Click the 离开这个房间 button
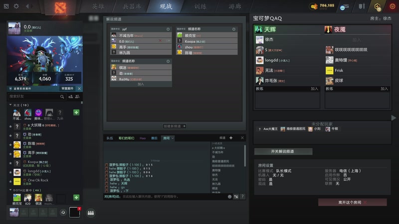This screenshot has height=224, width=399. (x=353, y=203)
